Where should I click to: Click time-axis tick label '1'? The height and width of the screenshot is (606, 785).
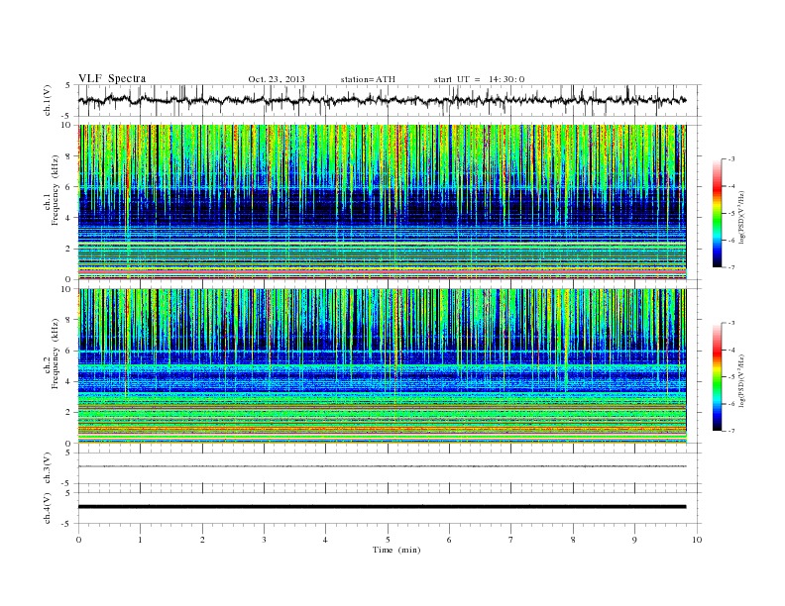click(141, 540)
